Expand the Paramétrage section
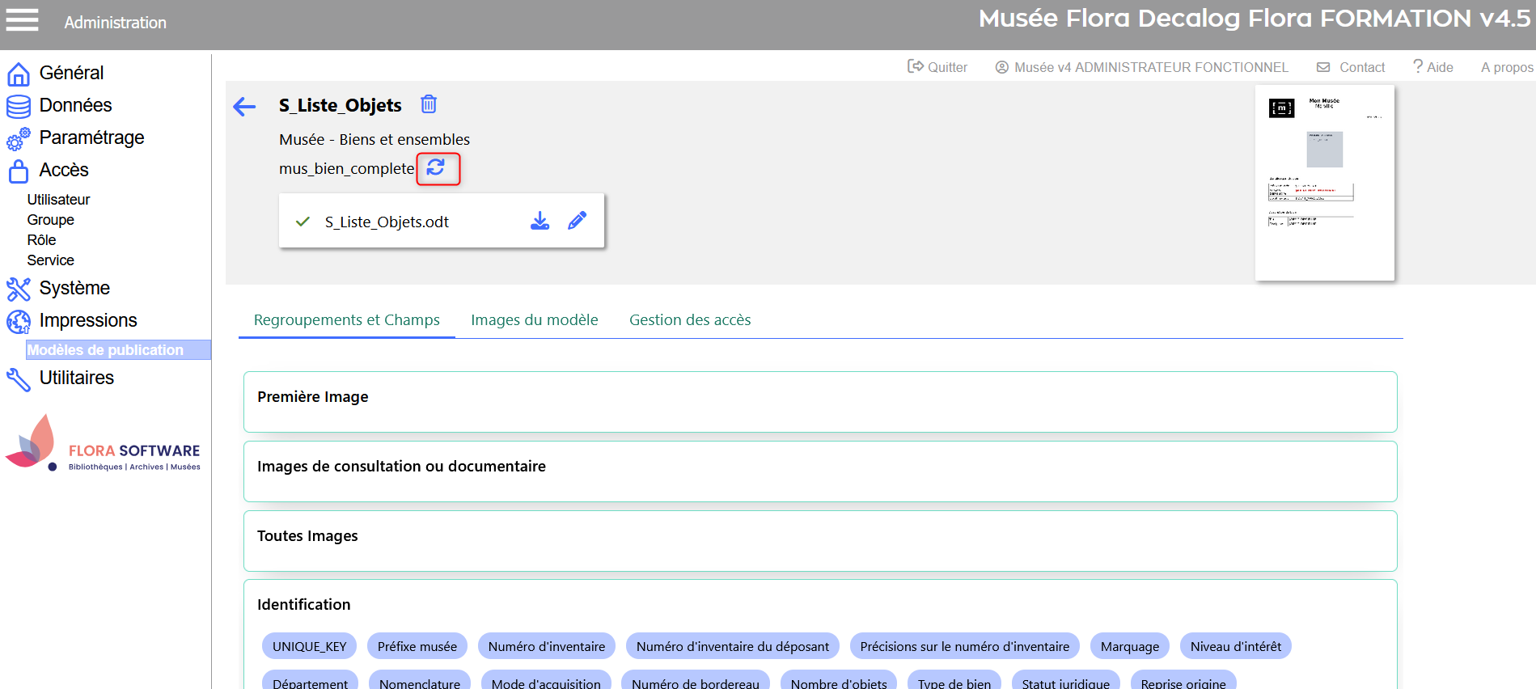 point(91,137)
